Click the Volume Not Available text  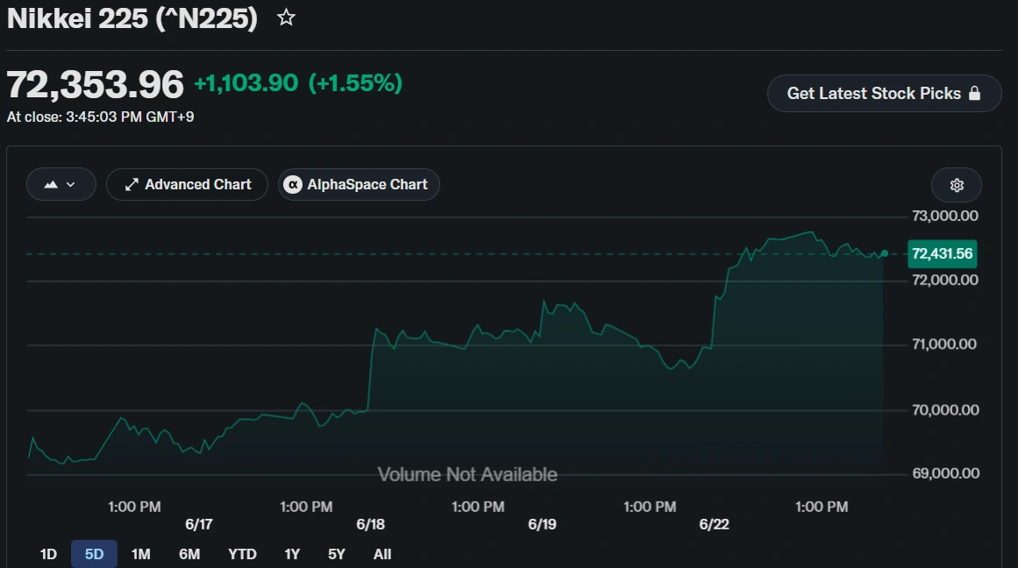click(x=467, y=475)
